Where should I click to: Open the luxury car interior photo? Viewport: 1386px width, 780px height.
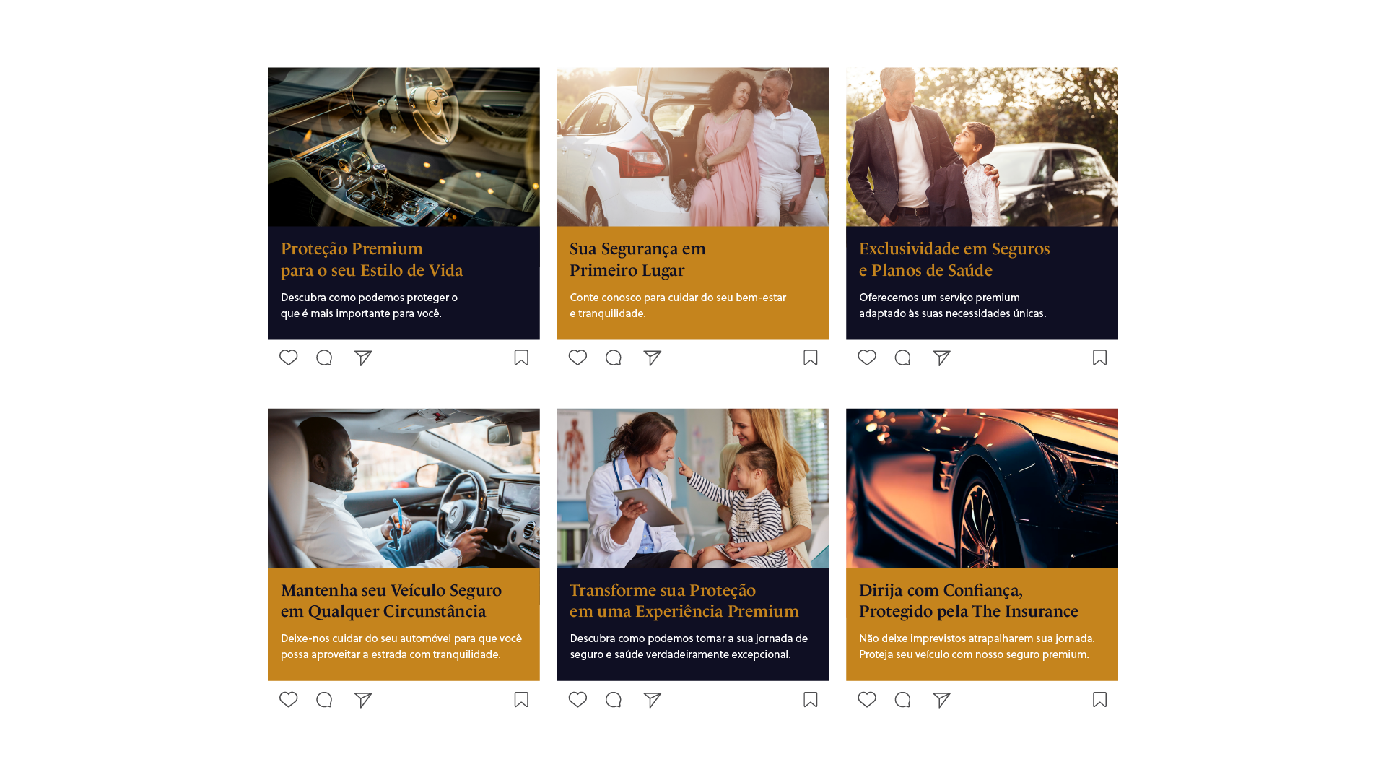[x=404, y=147]
